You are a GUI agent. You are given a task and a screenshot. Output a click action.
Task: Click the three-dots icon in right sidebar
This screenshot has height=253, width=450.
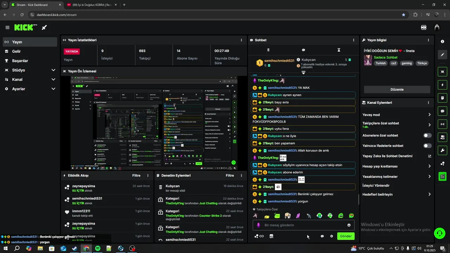(442, 163)
